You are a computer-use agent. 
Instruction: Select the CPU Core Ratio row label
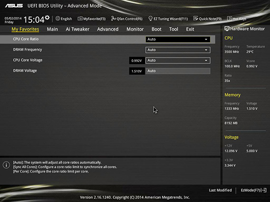tap(26, 39)
